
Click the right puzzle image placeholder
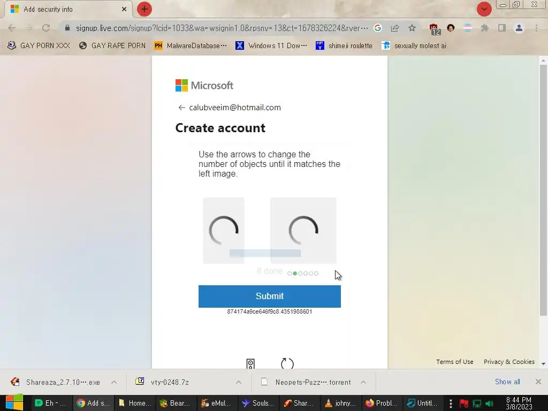pos(303,230)
